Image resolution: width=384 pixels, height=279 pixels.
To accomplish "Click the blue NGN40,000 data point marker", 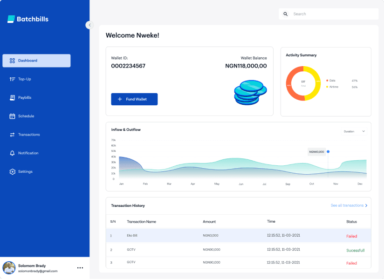I will (328, 151).
